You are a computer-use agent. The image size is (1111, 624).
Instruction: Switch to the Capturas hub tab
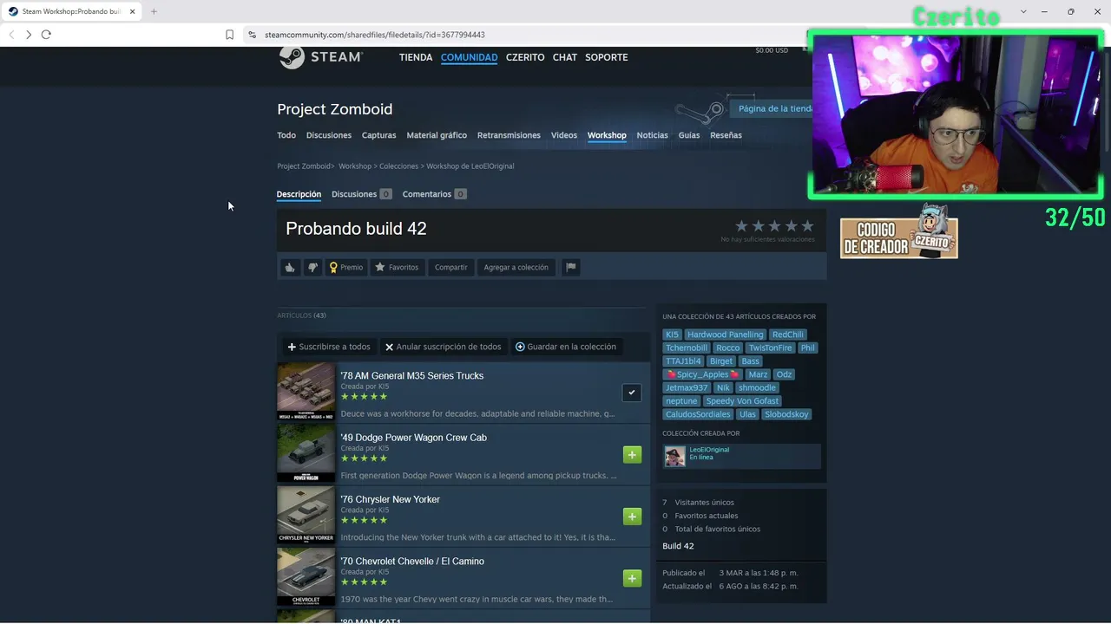coord(378,135)
